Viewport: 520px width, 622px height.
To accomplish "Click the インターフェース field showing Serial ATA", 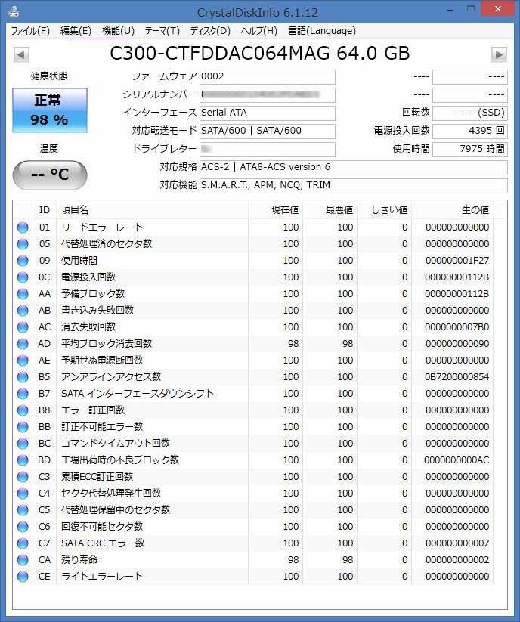I will pos(268,113).
